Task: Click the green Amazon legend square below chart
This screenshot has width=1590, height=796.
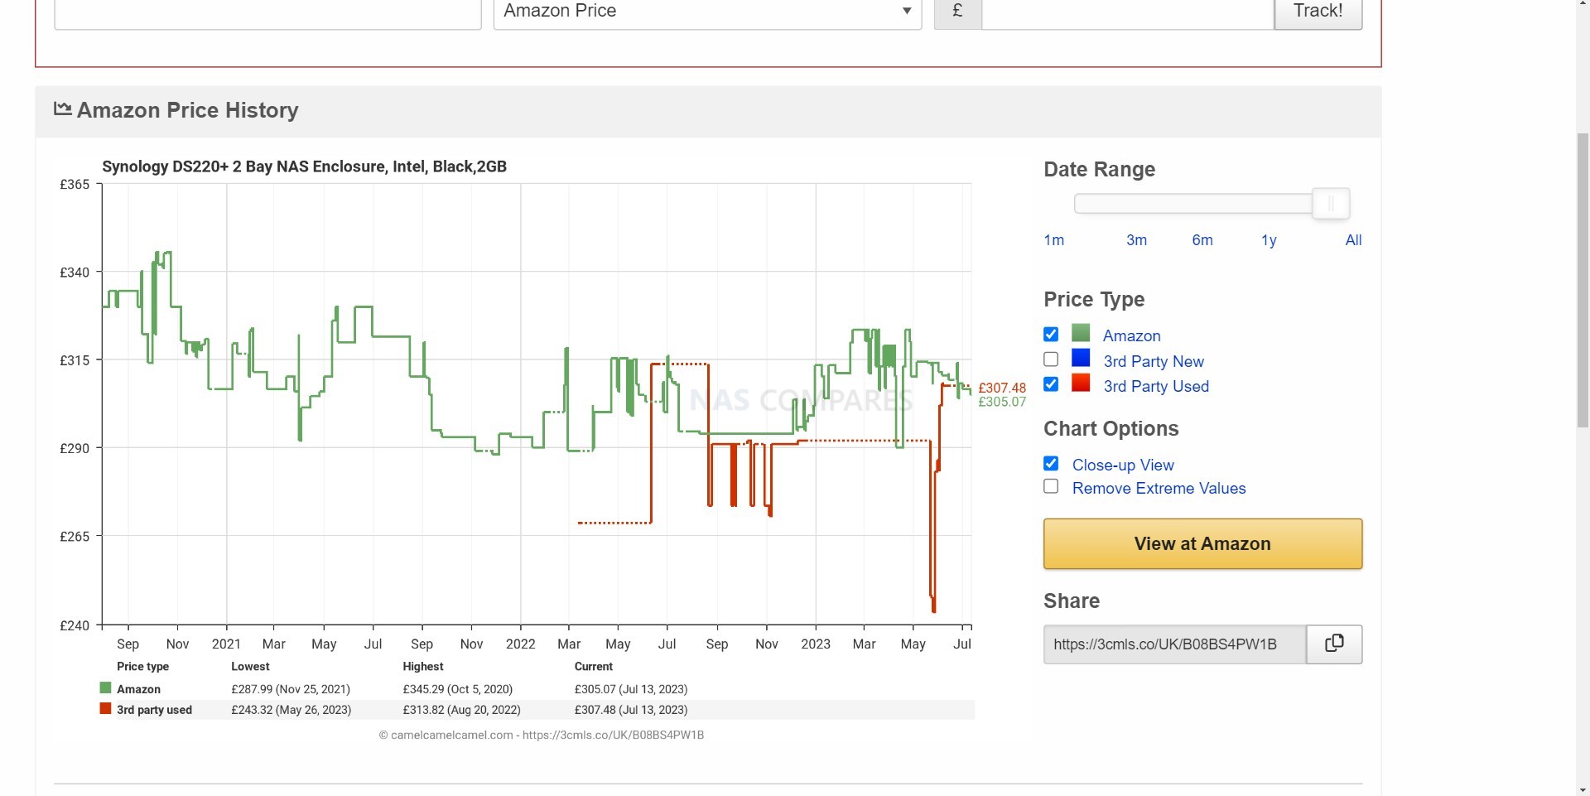Action: point(105,687)
